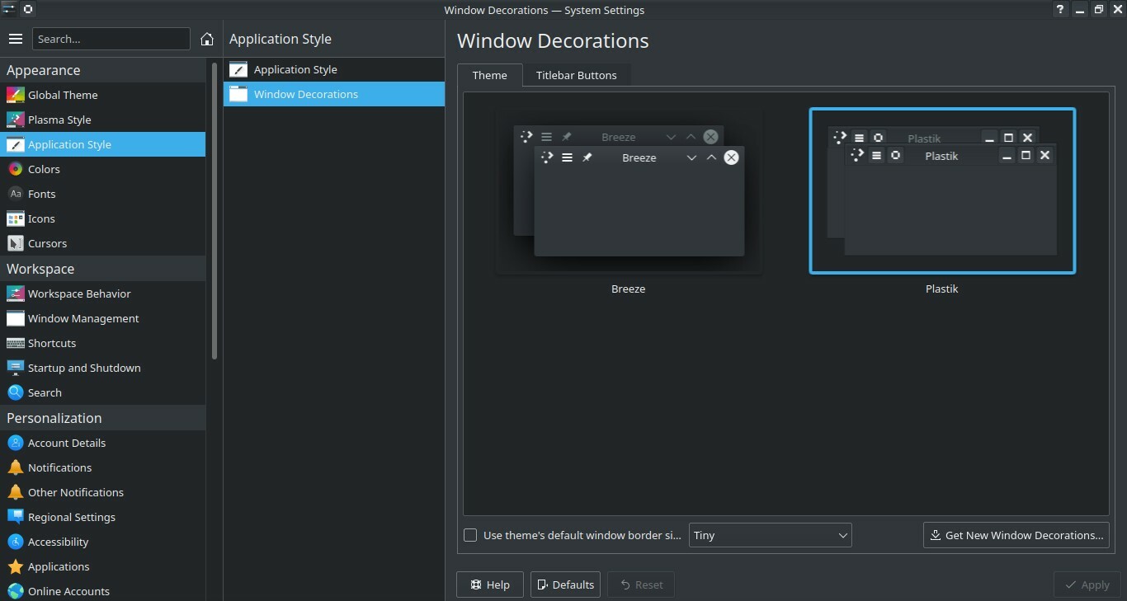Enable theme's default window border size
The image size is (1127, 601).
[x=470, y=535]
